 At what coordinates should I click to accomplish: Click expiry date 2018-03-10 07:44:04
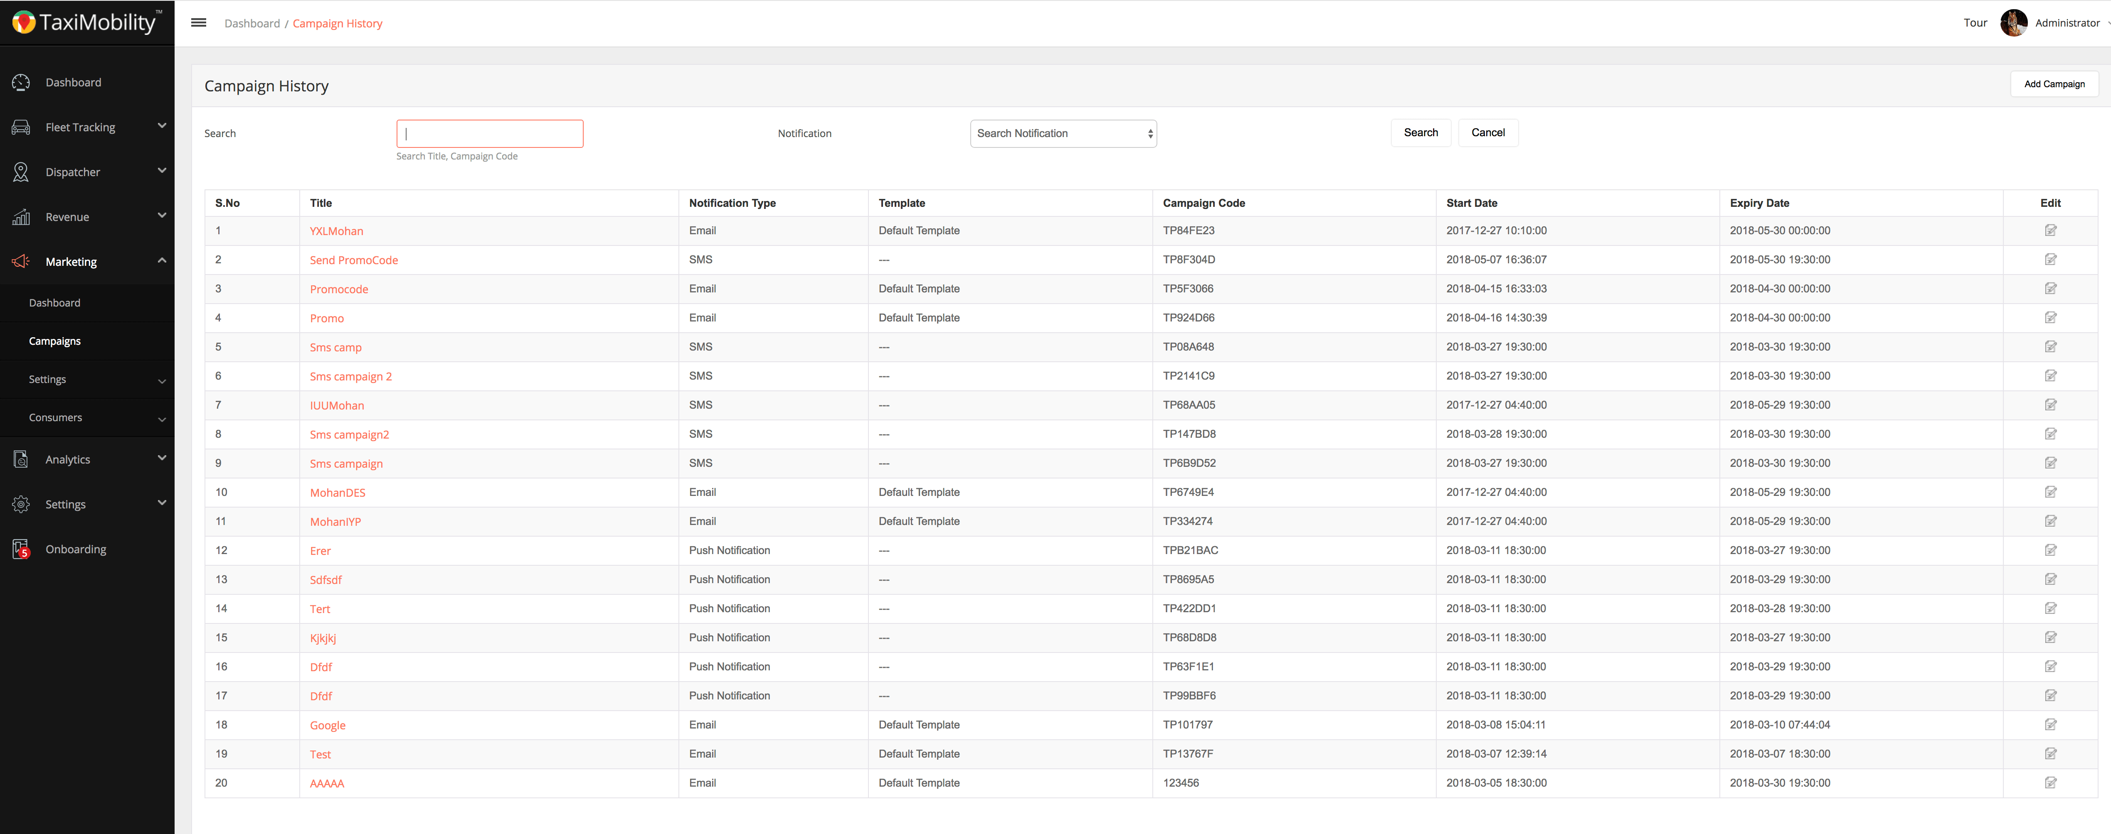(x=1779, y=724)
